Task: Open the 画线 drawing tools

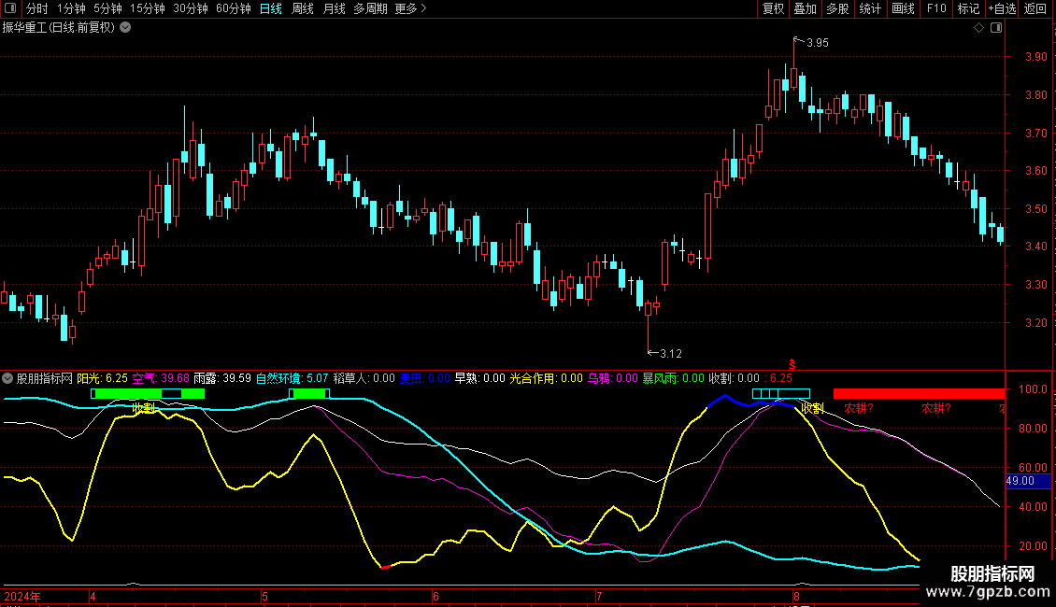Action: pos(903,8)
